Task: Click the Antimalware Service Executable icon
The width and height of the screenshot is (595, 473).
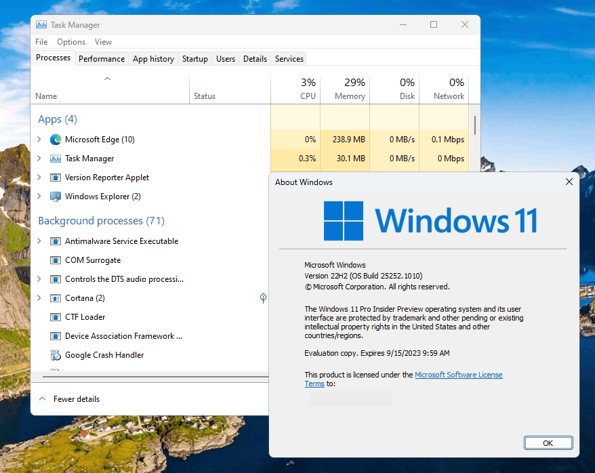Action: click(x=56, y=241)
